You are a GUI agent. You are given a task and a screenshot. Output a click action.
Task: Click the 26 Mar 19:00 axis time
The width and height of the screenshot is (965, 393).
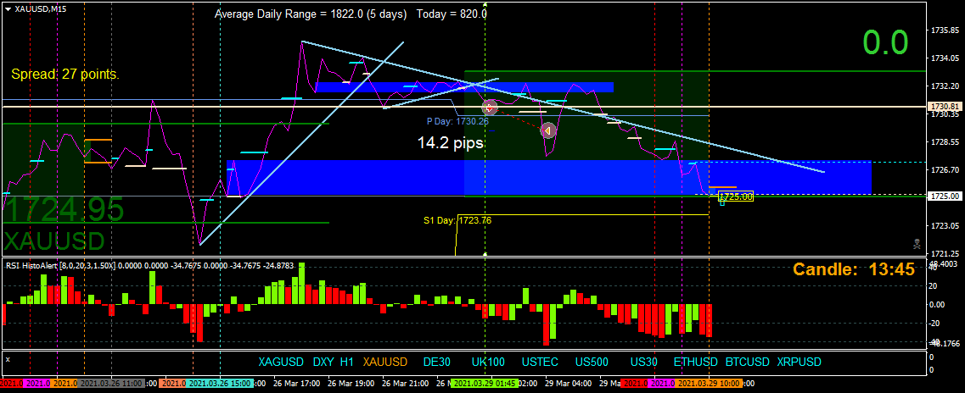click(351, 384)
